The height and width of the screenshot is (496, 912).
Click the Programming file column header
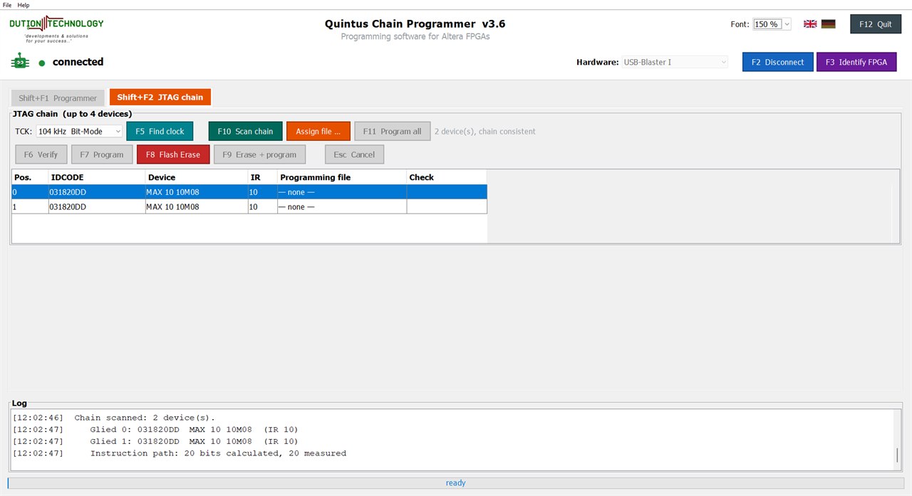(342, 177)
